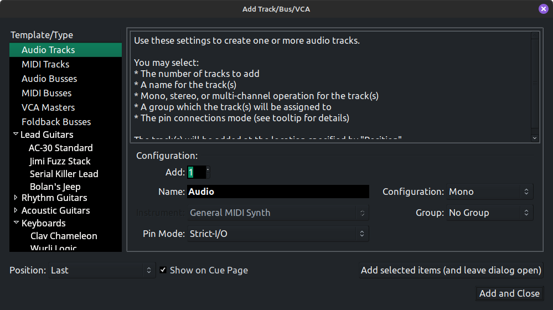The height and width of the screenshot is (310, 553).
Task: Select Audio Busses template type
Action: (x=49, y=79)
